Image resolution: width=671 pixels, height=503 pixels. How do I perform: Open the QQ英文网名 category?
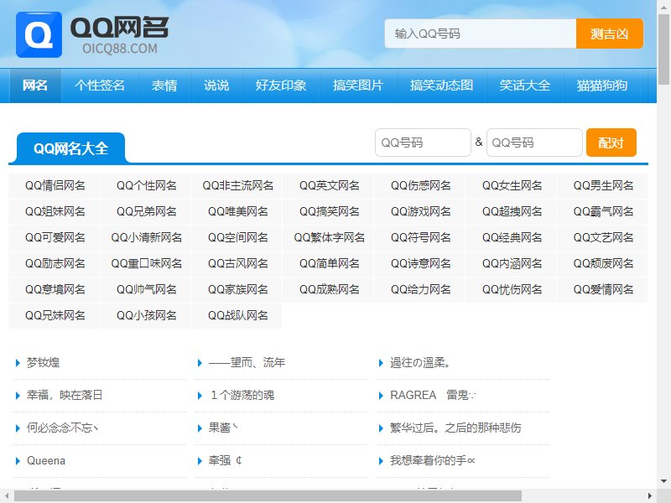click(x=329, y=185)
